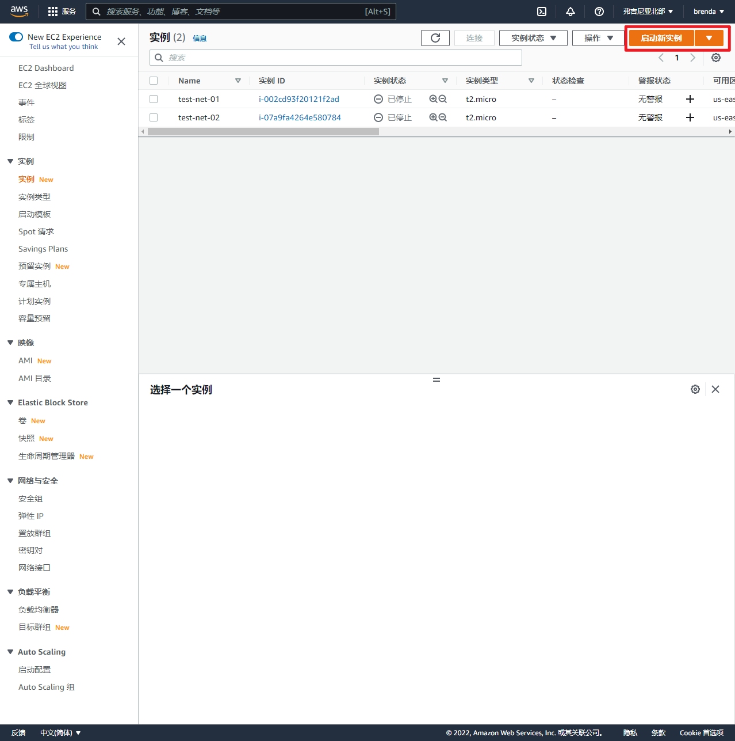Go to next page arrow

[x=693, y=58]
